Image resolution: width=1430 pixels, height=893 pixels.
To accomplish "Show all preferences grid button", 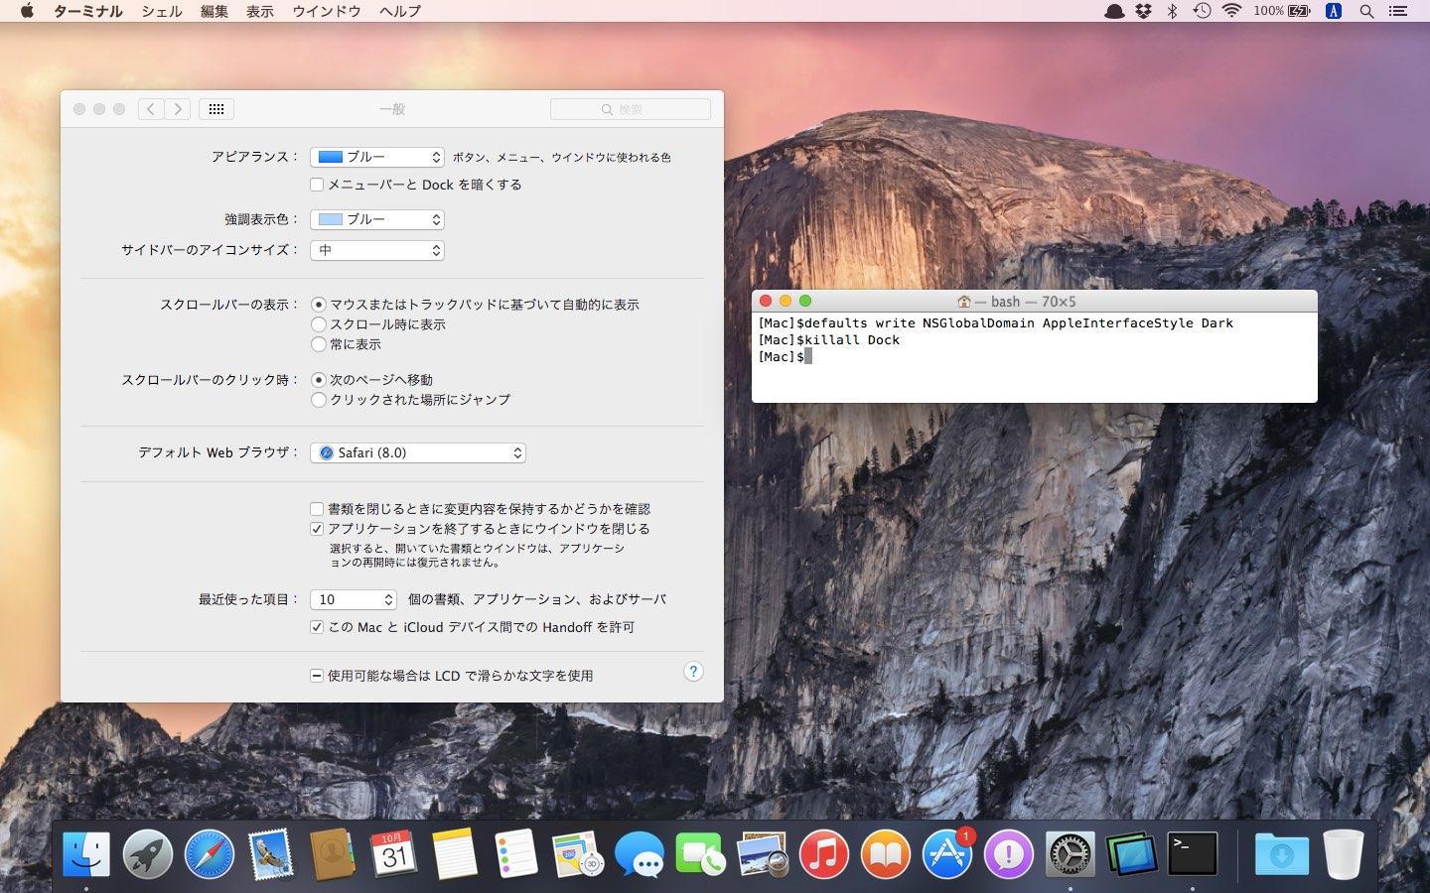I will click(216, 109).
